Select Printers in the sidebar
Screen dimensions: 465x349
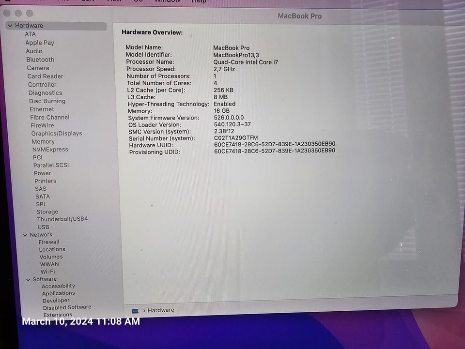click(45, 181)
